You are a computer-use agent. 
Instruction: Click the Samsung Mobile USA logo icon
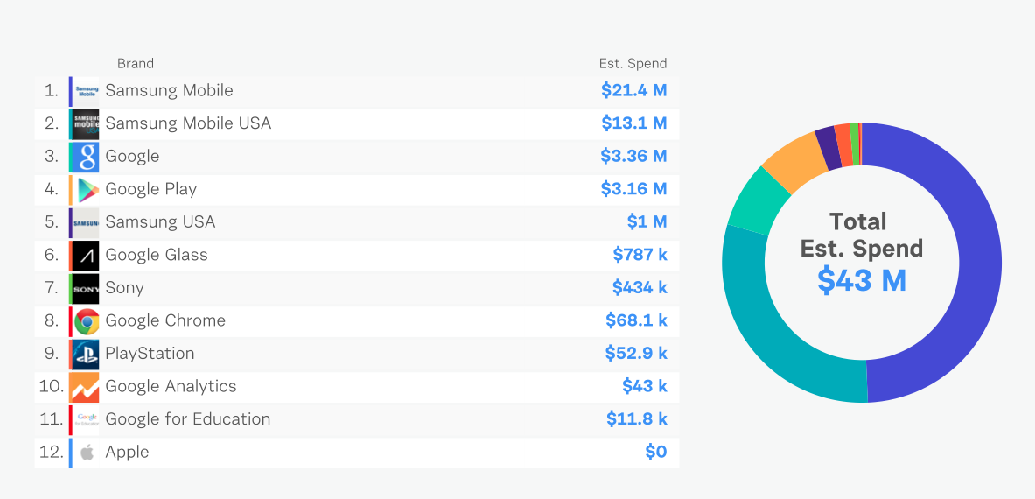click(87, 123)
